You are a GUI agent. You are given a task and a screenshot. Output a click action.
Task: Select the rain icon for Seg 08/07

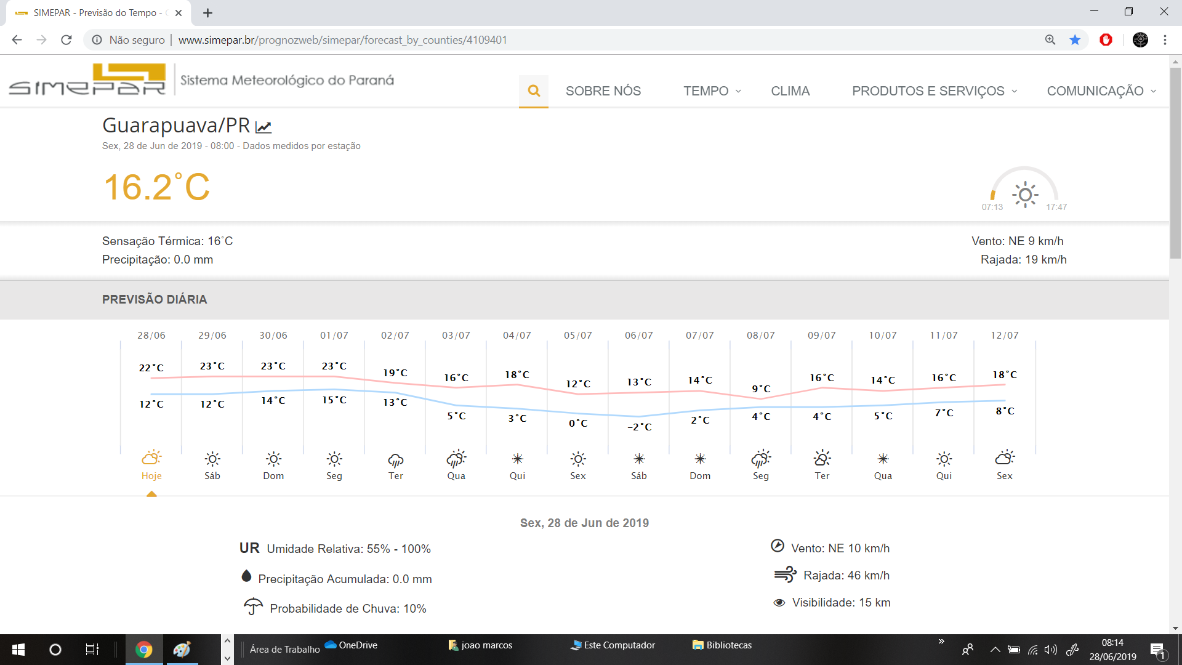pos(761,459)
